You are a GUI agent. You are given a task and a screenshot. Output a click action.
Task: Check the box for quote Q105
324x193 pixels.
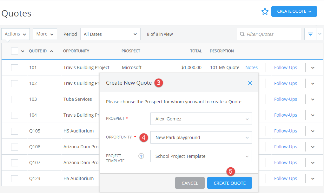coord(15,131)
